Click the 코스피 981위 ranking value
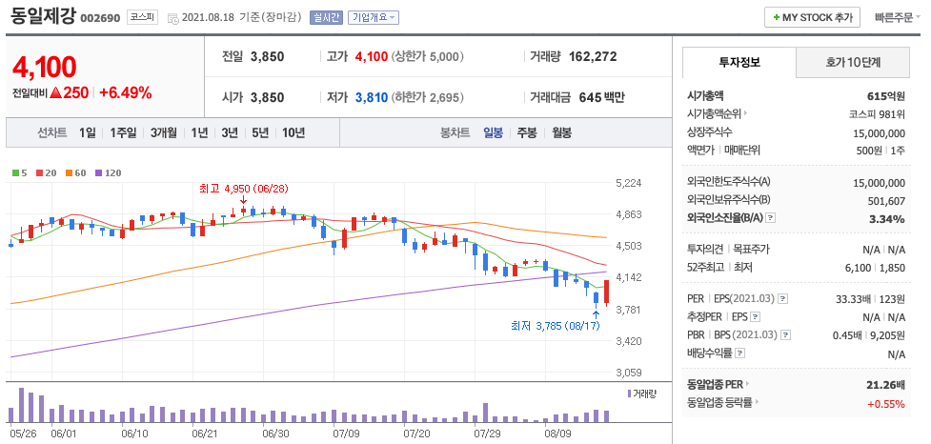 coord(878,114)
